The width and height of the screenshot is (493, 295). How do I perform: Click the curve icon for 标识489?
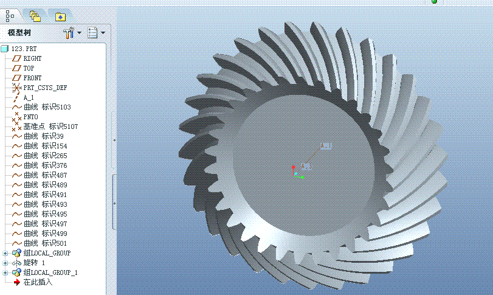(17, 186)
